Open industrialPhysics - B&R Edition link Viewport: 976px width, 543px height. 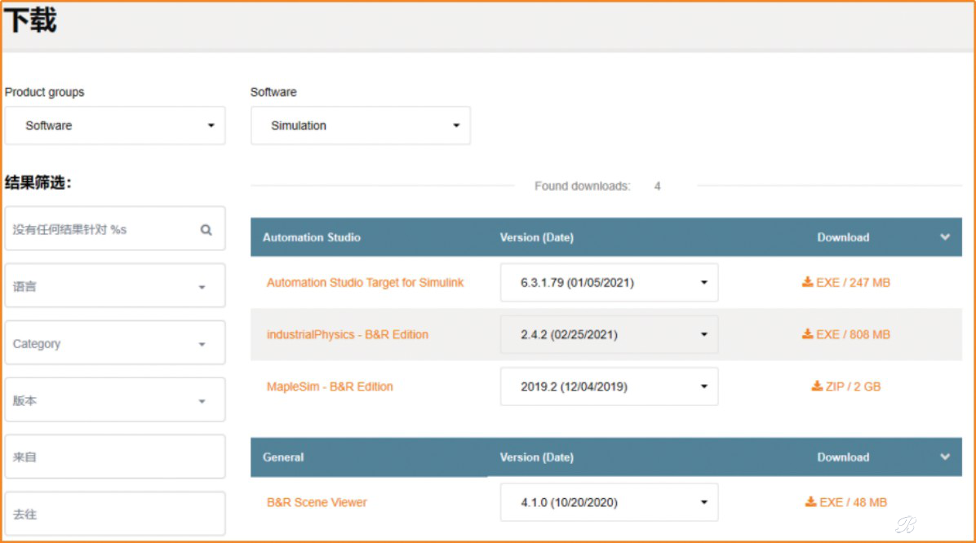tap(348, 334)
